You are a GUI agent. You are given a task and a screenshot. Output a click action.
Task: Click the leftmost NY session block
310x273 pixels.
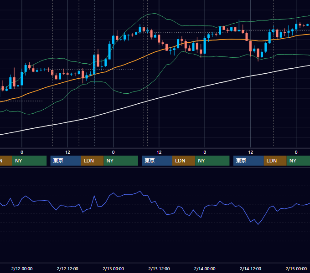tap(29, 161)
